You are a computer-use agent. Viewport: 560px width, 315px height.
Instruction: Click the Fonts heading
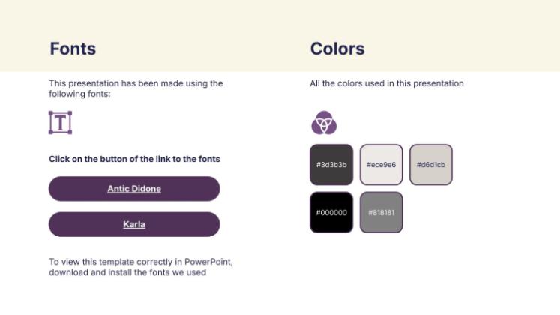(73, 49)
